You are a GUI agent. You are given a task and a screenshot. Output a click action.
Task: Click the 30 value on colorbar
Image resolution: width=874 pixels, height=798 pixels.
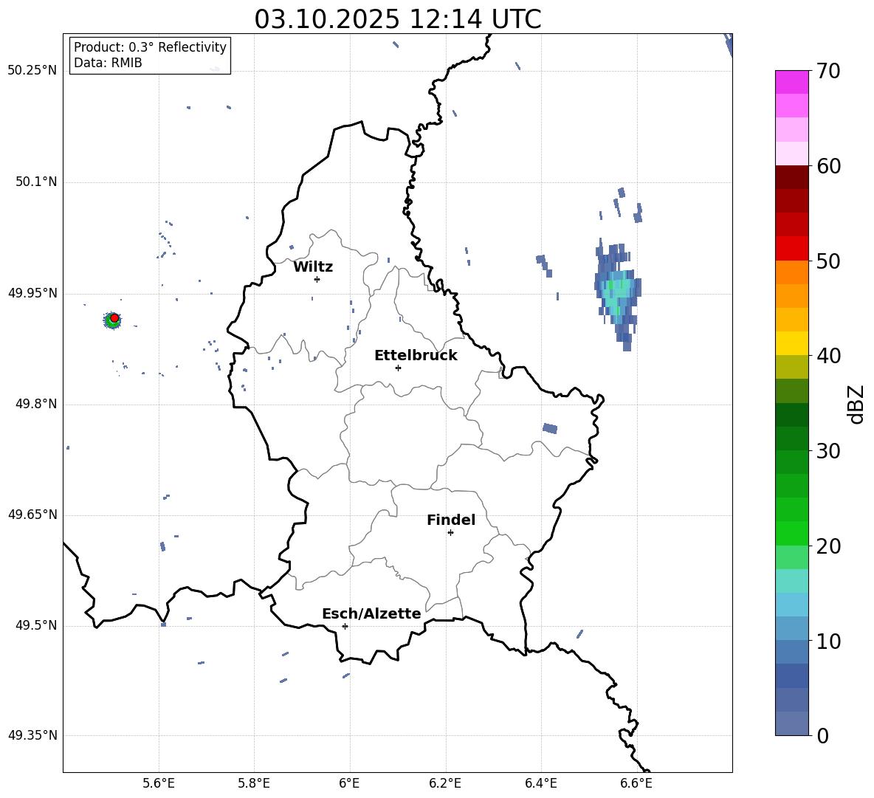click(827, 451)
